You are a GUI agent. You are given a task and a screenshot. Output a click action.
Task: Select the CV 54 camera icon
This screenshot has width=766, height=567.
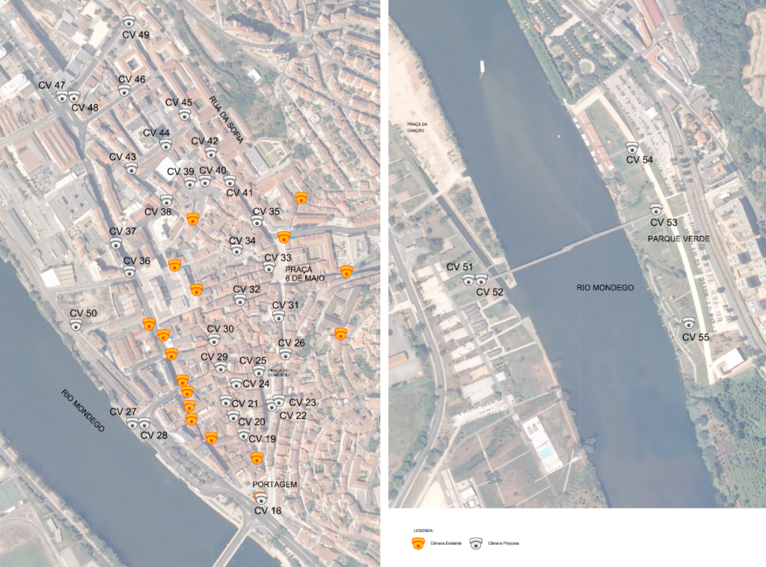[632, 147]
